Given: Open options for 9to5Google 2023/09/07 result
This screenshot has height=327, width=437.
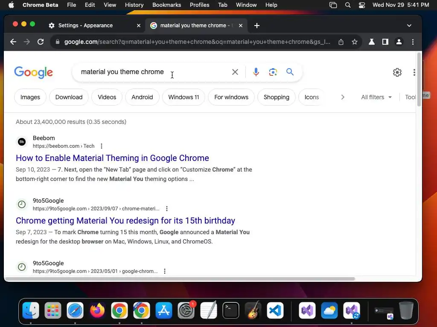Looking at the screenshot, I should (167, 209).
